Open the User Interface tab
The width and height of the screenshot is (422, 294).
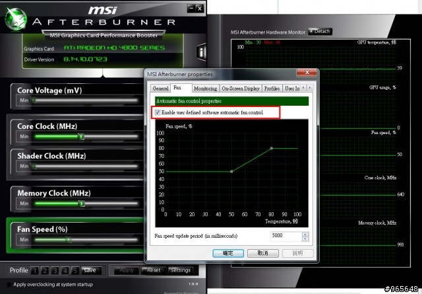pyautogui.click(x=291, y=89)
